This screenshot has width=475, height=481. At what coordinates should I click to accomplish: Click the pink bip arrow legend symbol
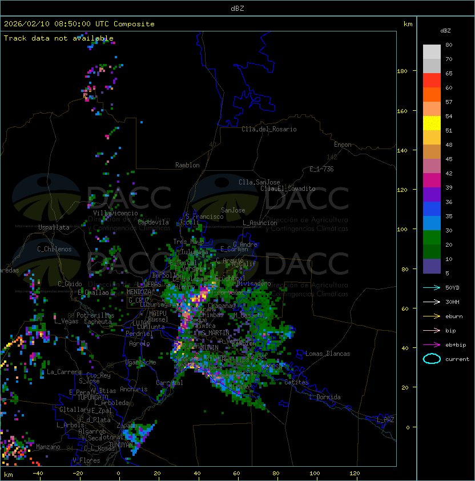click(432, 331)
